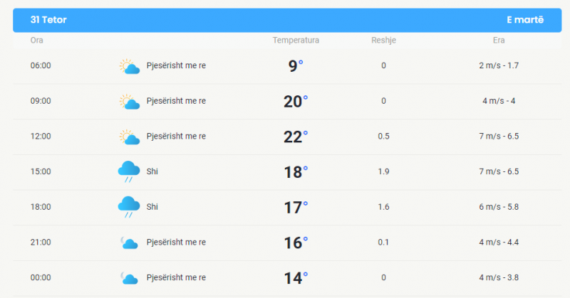Viewport: 570px width, 298px height.
Task: Click the 21:00 time label
Action: [x=41, y=242]
